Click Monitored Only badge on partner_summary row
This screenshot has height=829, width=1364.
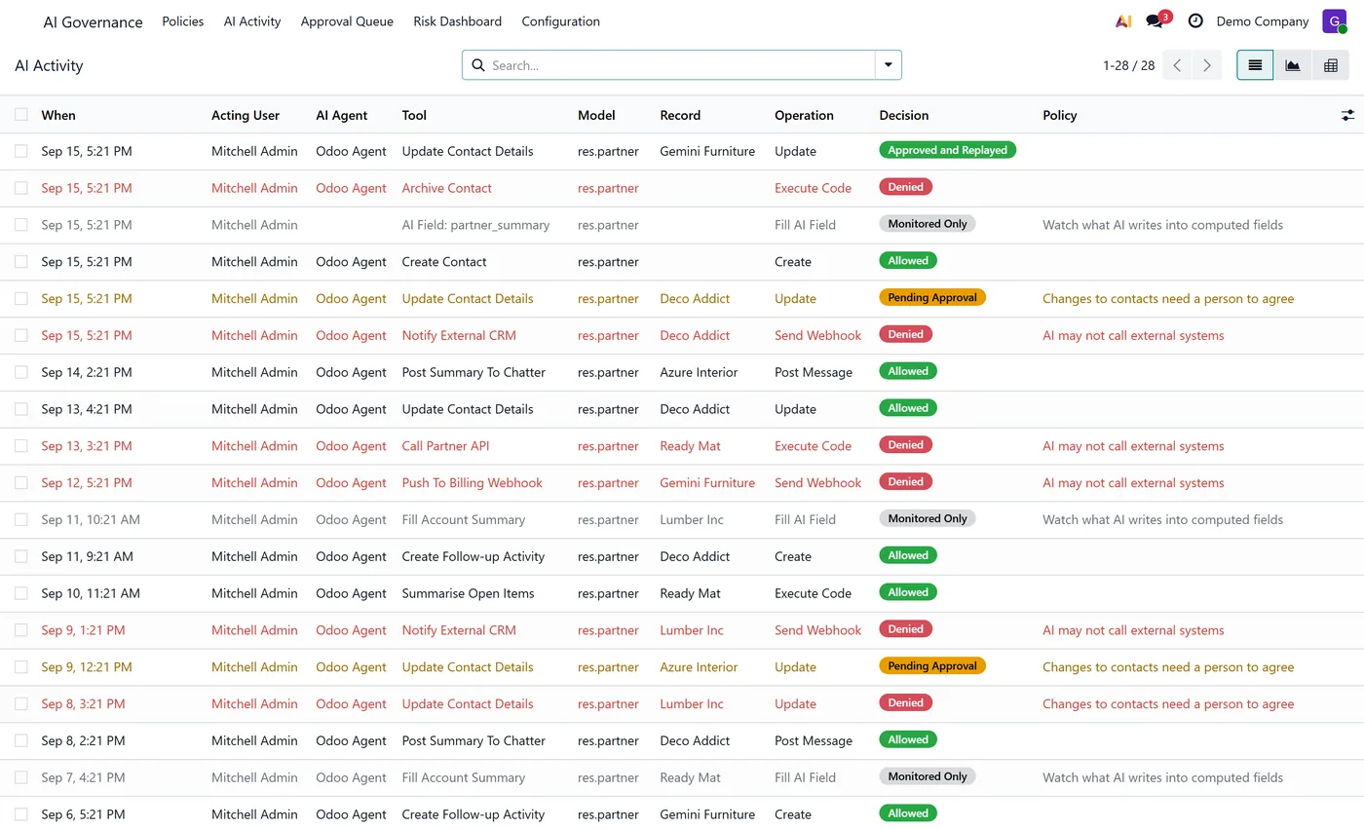927,223
